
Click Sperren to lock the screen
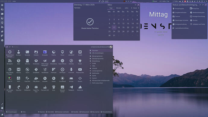(x=41, y=112)
